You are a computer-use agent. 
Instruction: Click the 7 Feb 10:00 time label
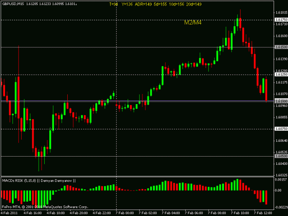240,213
